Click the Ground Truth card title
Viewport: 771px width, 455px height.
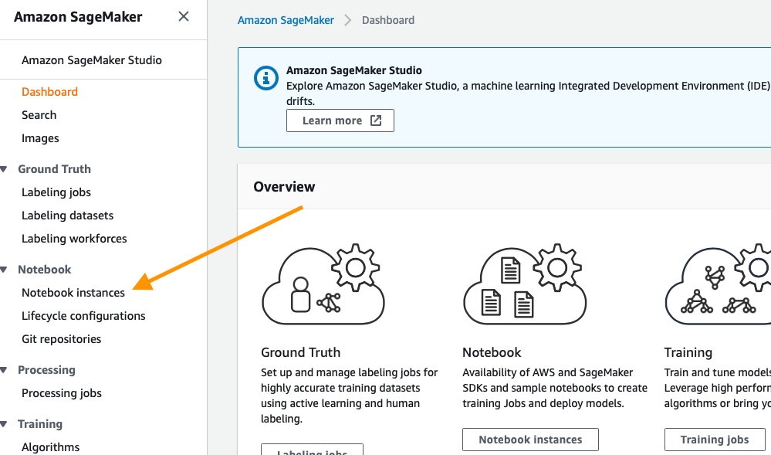300,352
